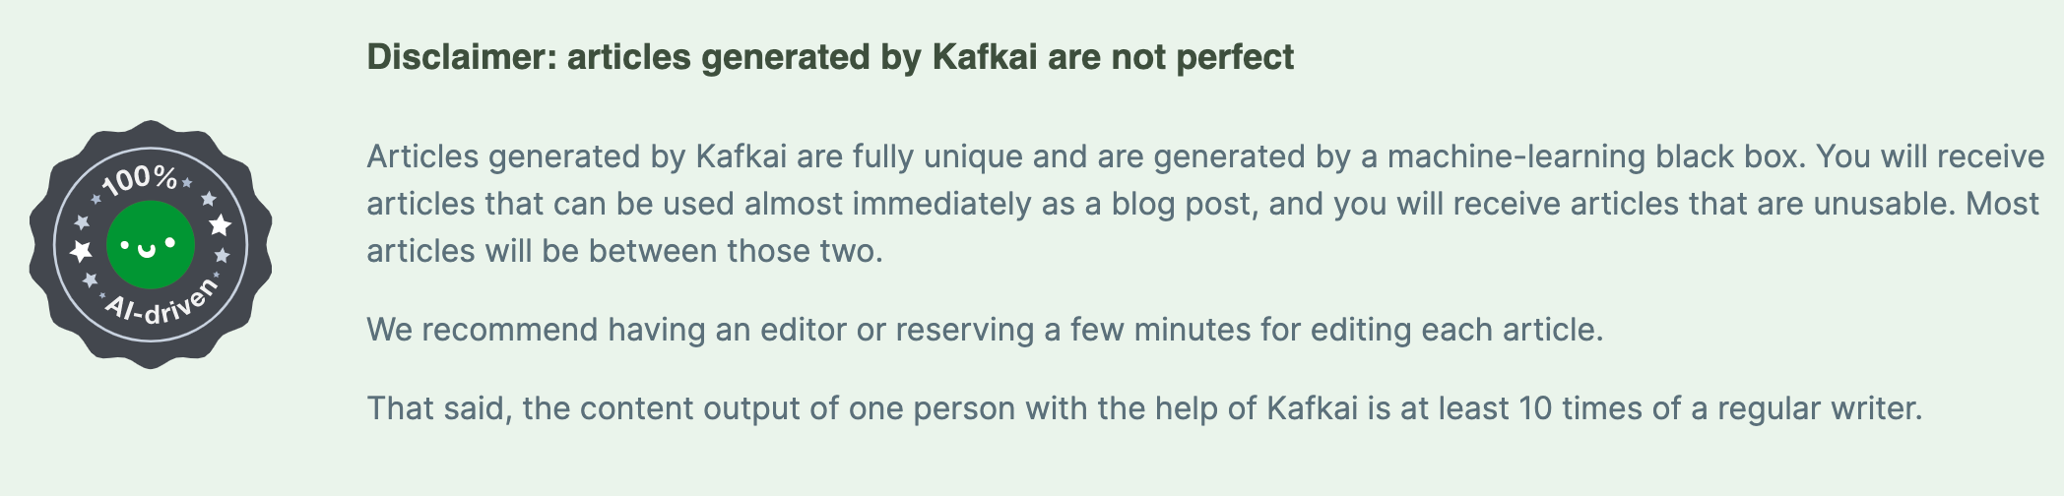Screen dimensions: 2064x496
Task: Click the sentence starting That said
Action: coord(1144,408)
